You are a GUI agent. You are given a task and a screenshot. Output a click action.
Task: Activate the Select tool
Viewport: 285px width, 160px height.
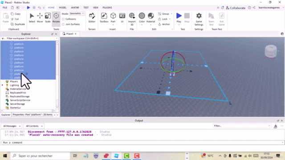32,18
